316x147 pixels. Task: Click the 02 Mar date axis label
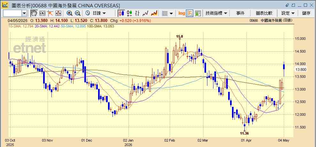point(203,140)
